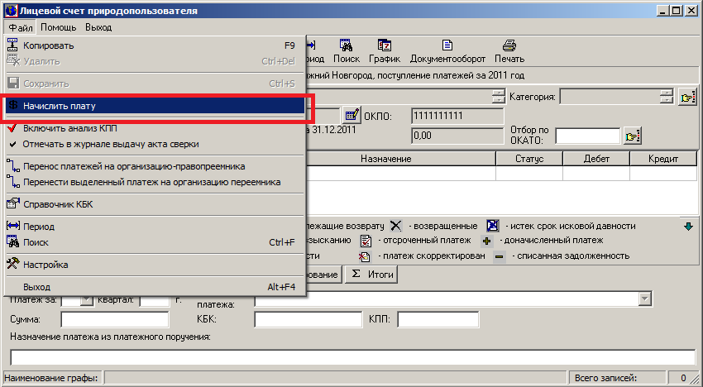
Task: Click the green down arrow in legend panel
Action: coord(687,227)
